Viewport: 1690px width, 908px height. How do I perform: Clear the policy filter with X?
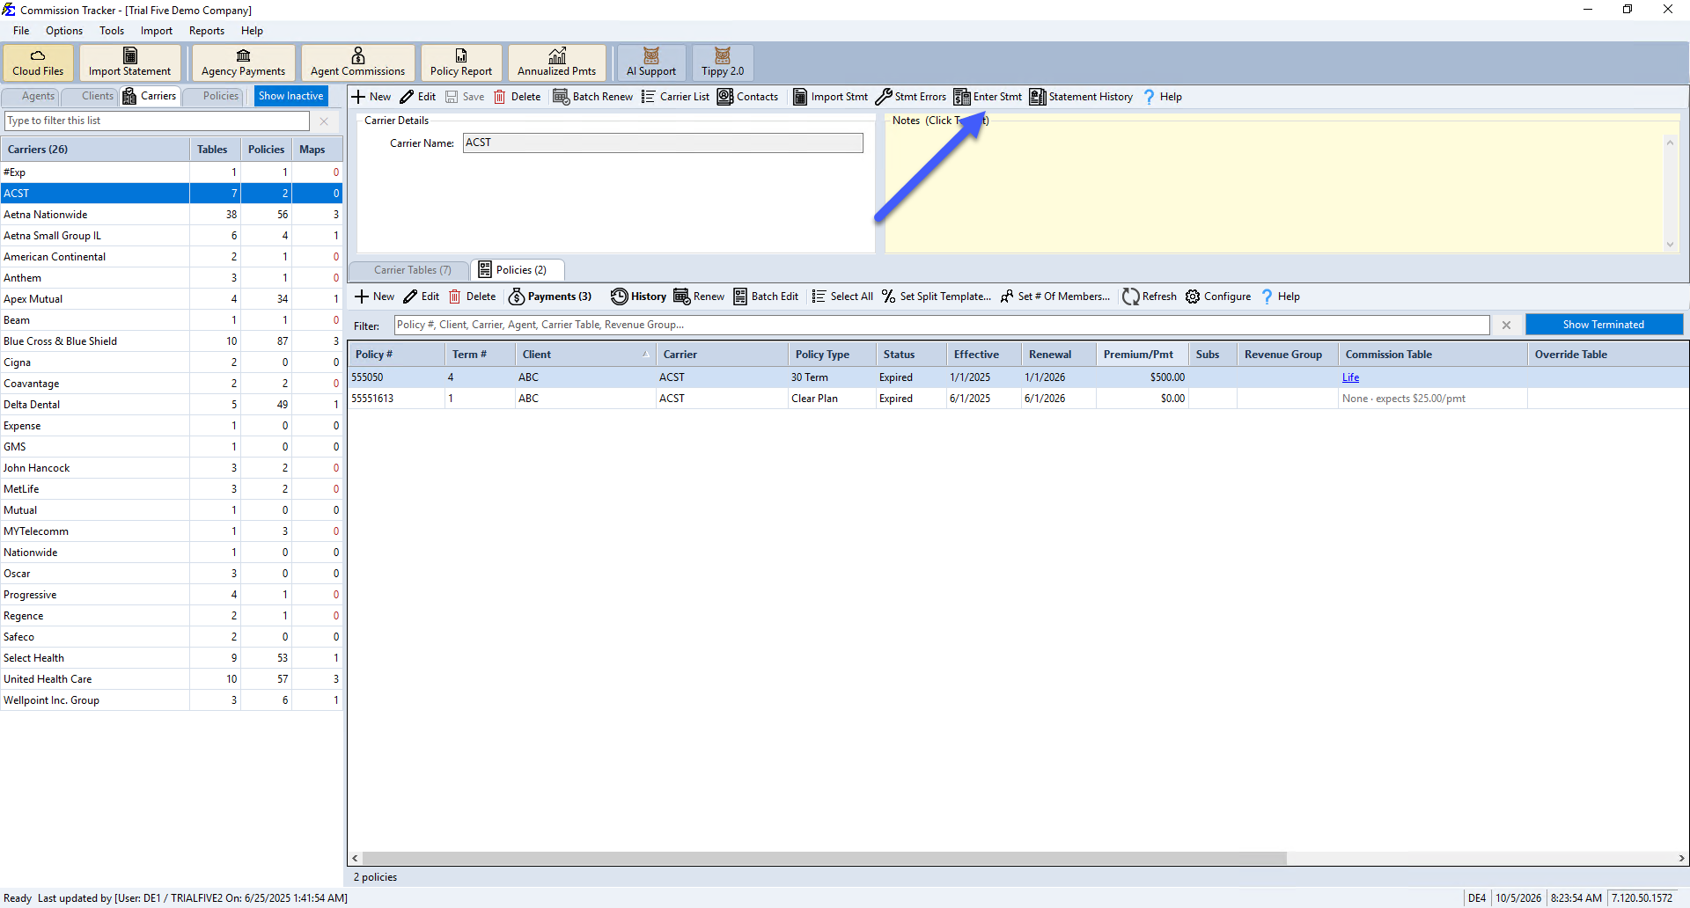[1506, 325]
